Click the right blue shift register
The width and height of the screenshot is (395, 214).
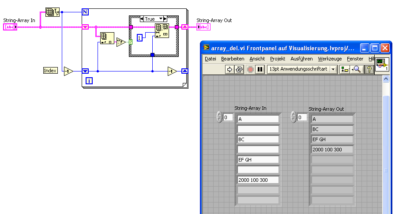(185, 71)
